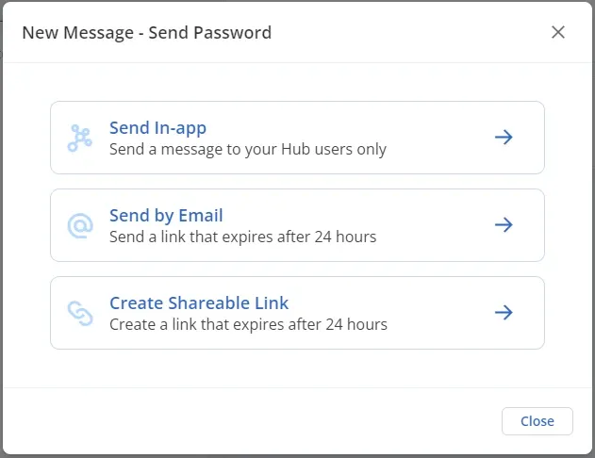Click the "Send In-app" heading text
Viewport: 595px width, 458px height.
pos(157,128)
